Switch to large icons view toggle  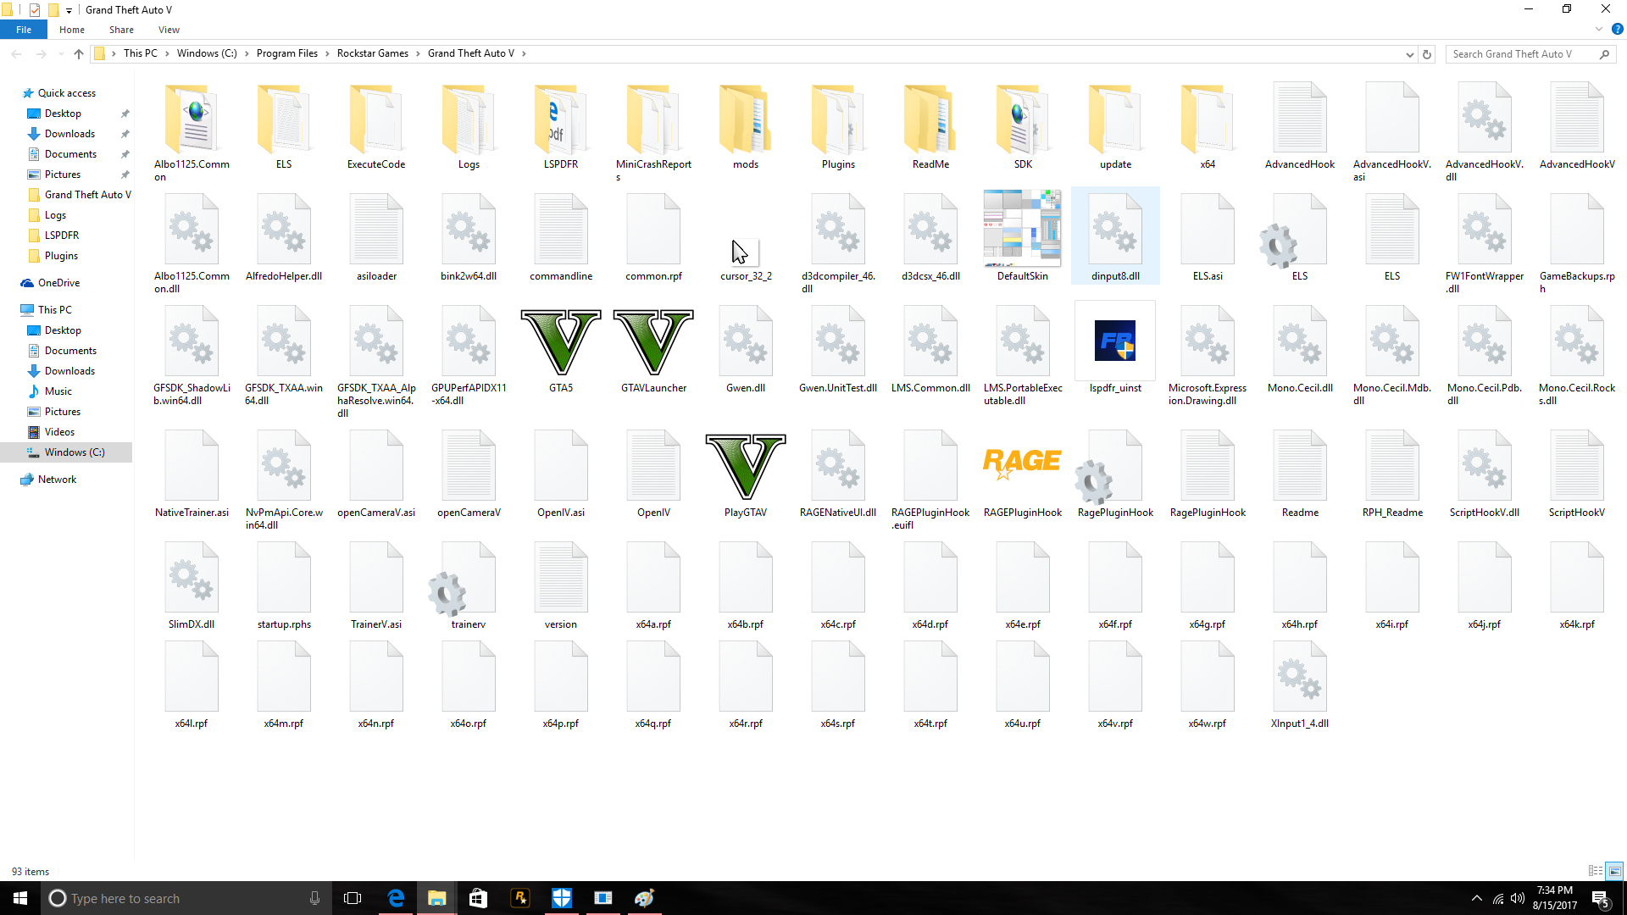[x=1614, y=871]
